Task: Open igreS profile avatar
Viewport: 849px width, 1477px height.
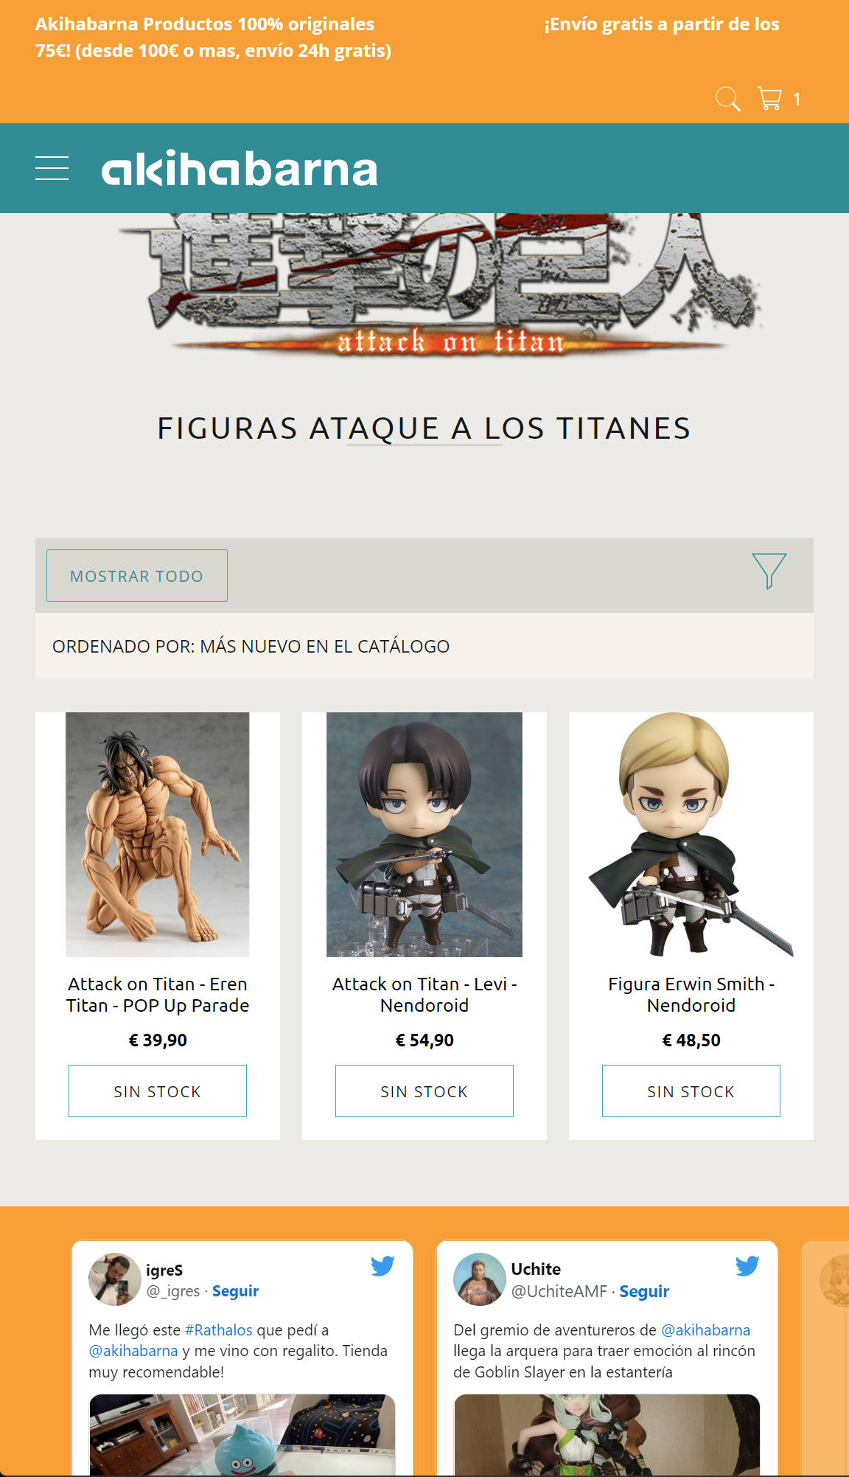Action: tap(114, 1279)
